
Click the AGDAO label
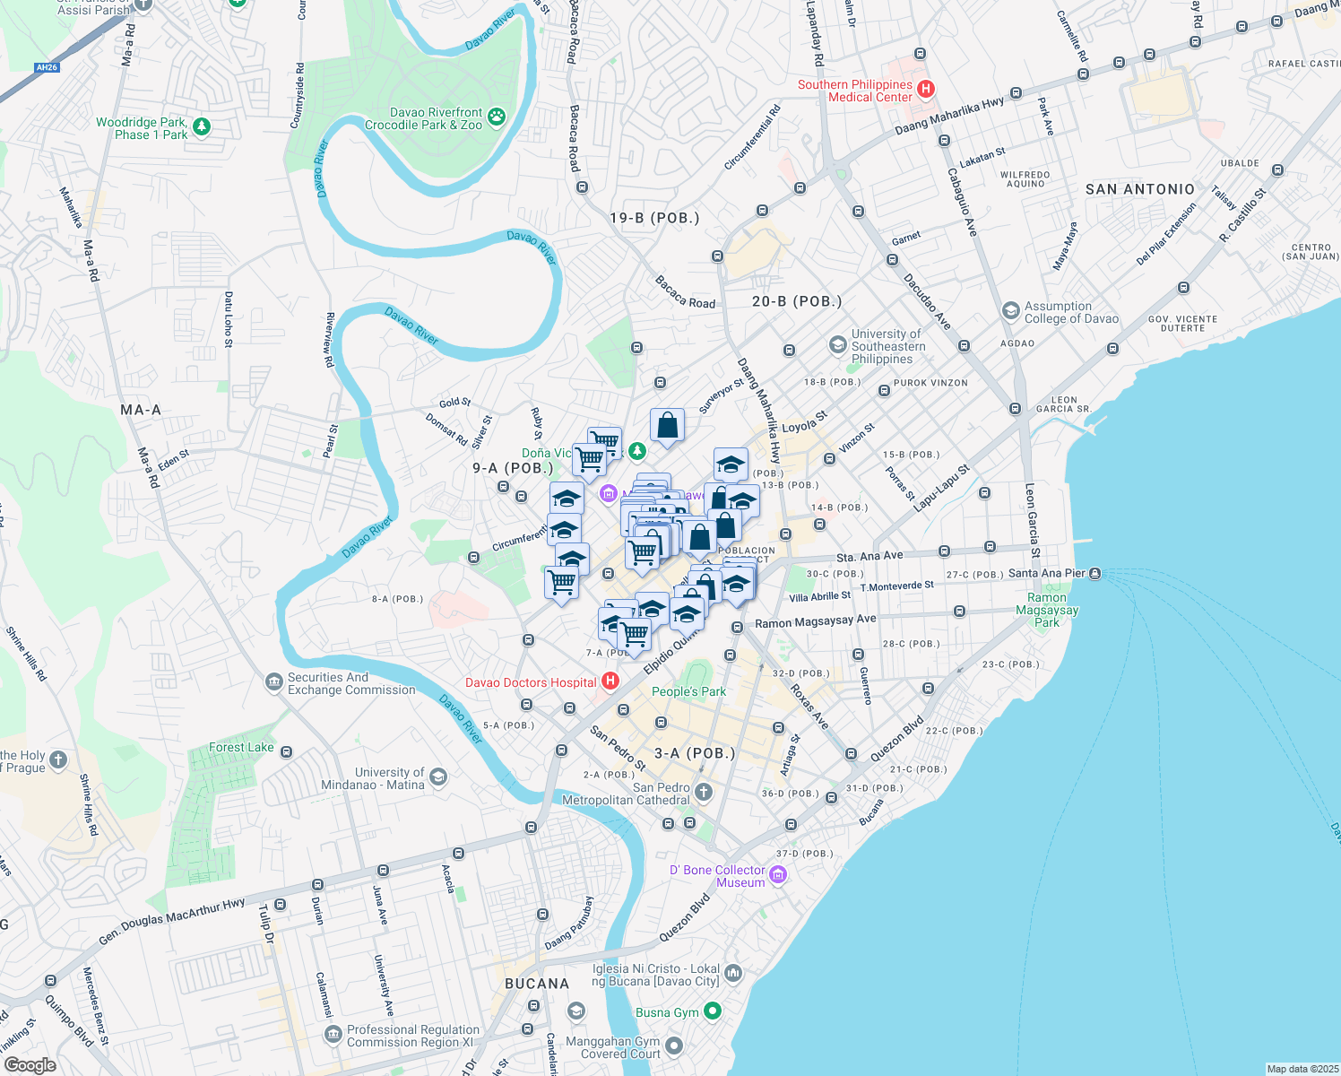click(x=1017, y=343)
